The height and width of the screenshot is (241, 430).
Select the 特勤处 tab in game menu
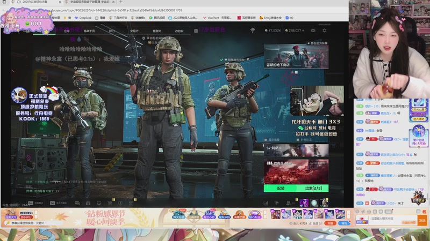[156, 31]
